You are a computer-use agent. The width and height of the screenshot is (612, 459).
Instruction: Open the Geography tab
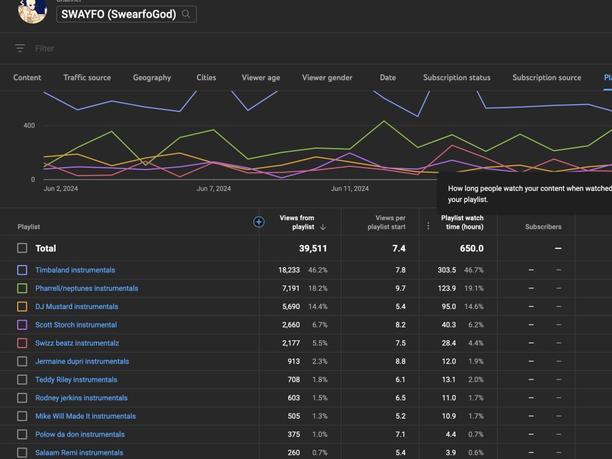[152, 77]
